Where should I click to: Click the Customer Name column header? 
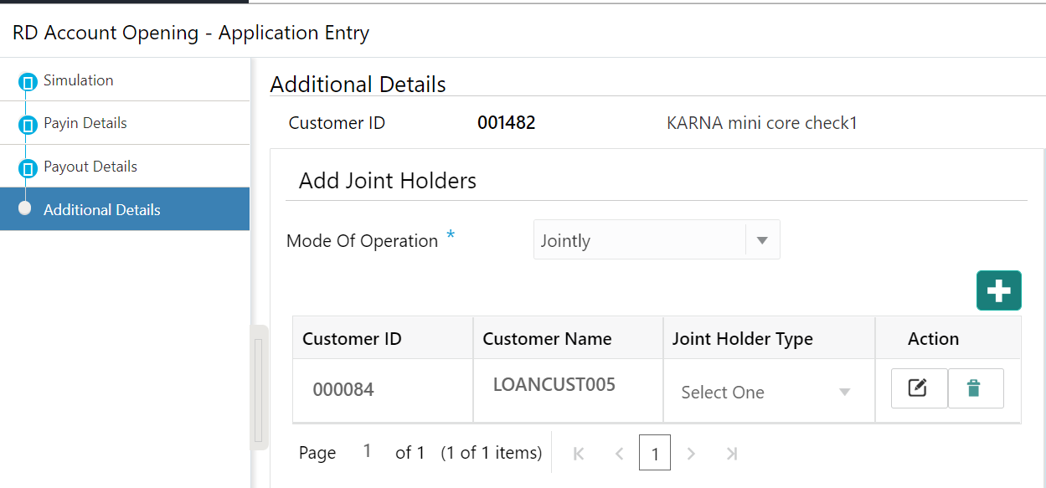click(568, 338)
